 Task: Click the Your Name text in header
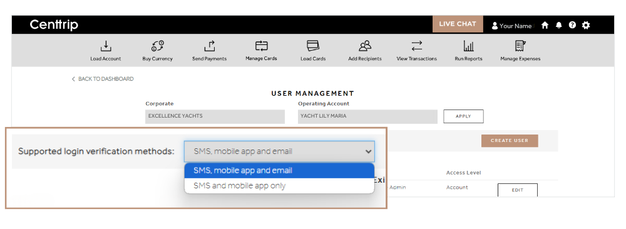515,26
